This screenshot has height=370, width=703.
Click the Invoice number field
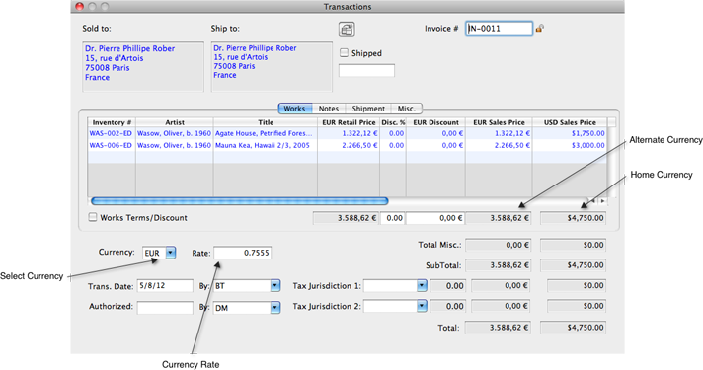pyautogui.click(x=499, y=29)
